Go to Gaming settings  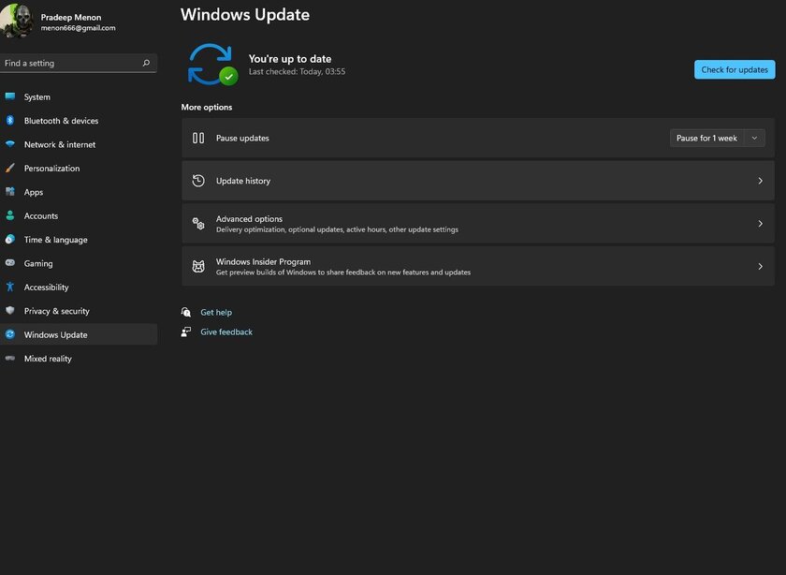(x=79, y=263)
